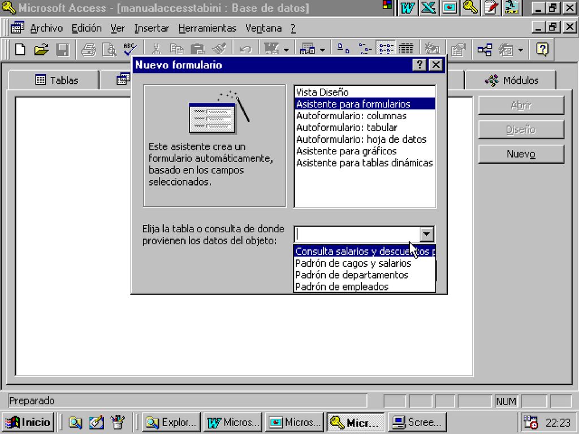Image resolution: width=579 pixels, height=434 pixels.
Task: Launch Excel from the Office shortcut bar
Action: 429,7
